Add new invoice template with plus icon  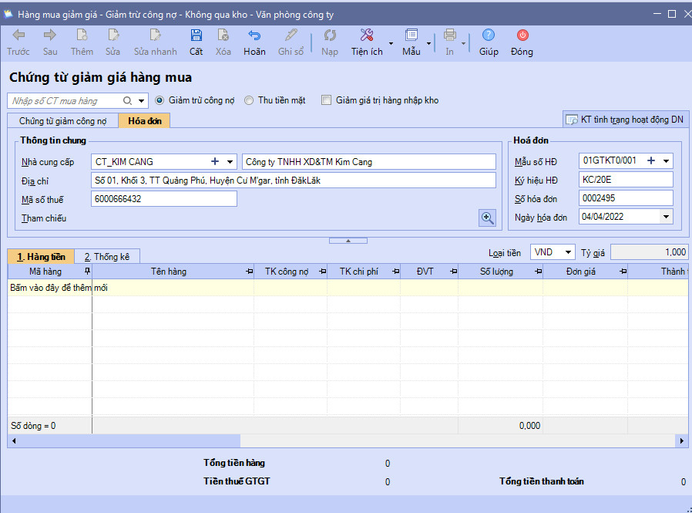[x=651, y=160]
